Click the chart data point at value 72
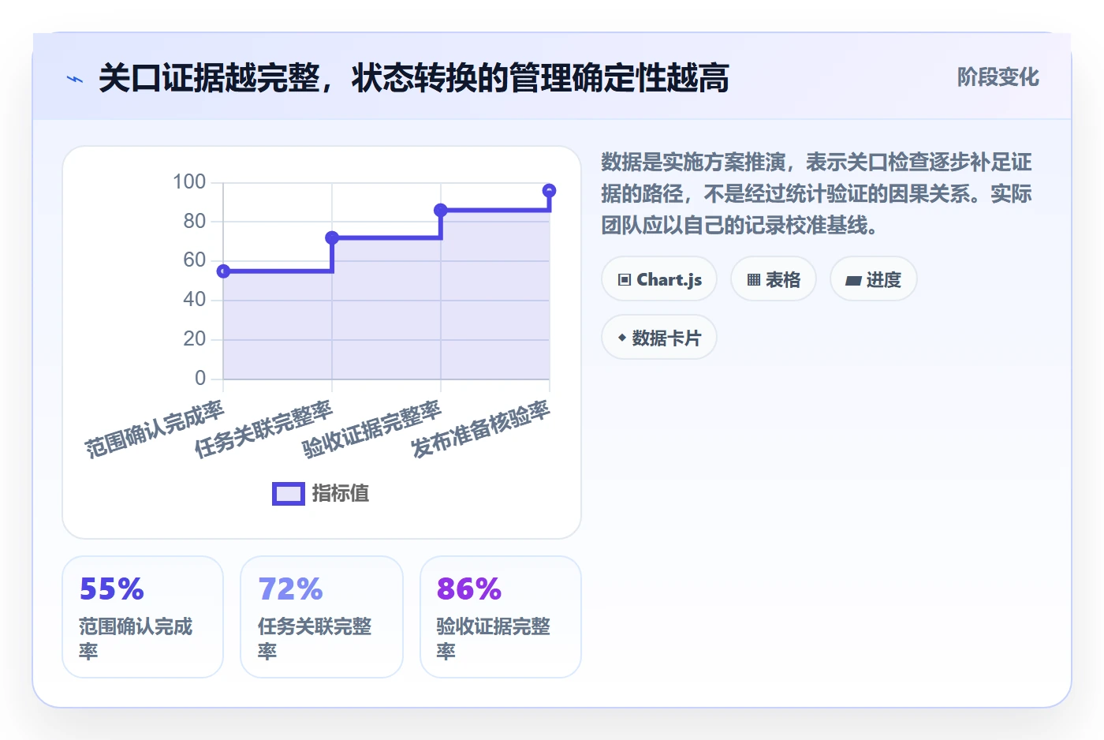The width and height of the screenshot is (1104, 740). coord(332,237)
